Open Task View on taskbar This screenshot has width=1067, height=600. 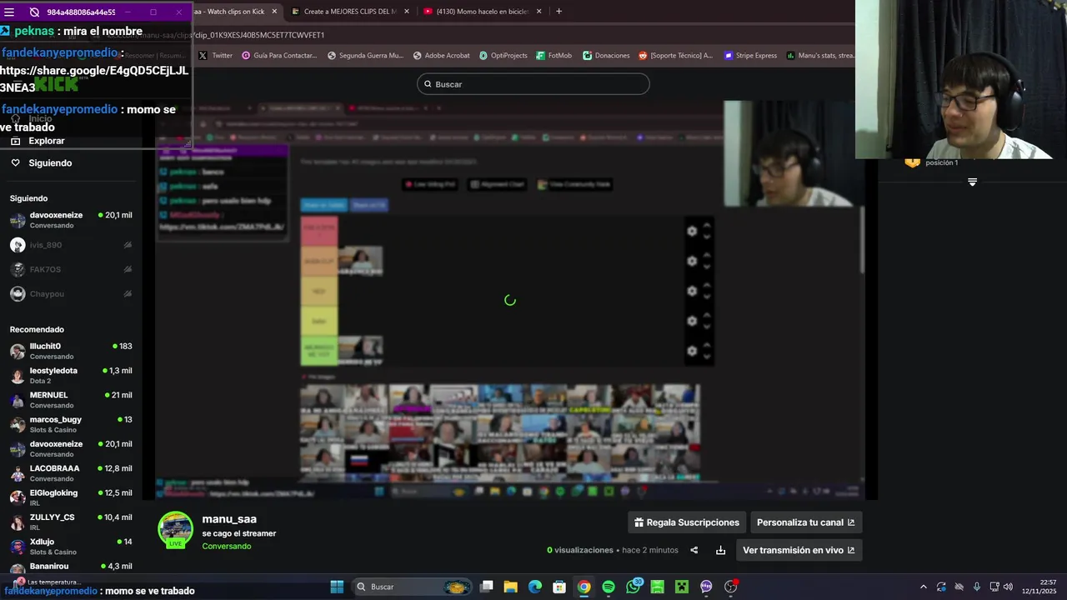487,587
